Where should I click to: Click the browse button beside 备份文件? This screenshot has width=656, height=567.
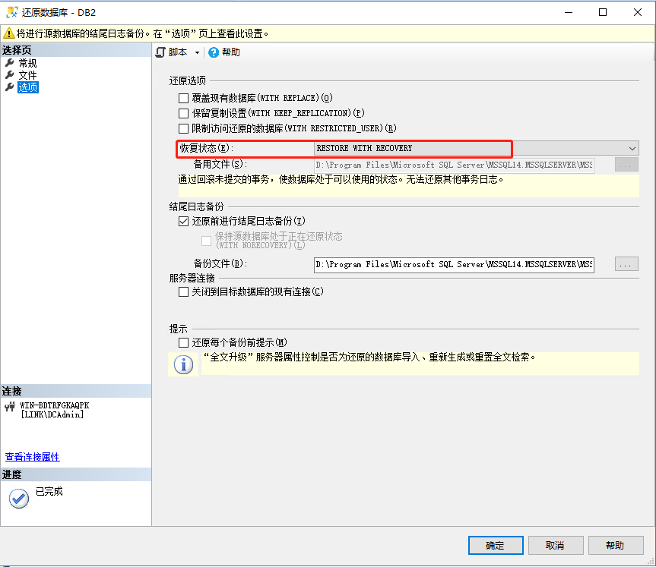click(626, 264)
